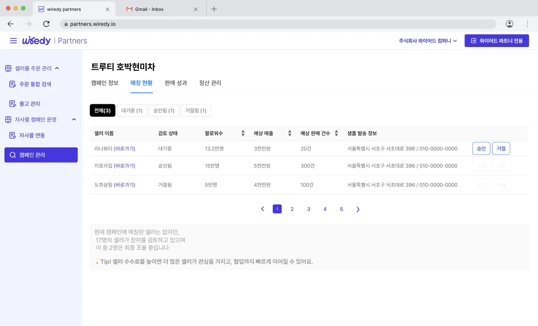Open the 정산 관리 tab
Viewport: 538px width, 326px height.
tap(209, 83)
